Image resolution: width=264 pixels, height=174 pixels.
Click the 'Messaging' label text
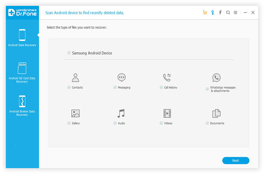pos(124,88)
